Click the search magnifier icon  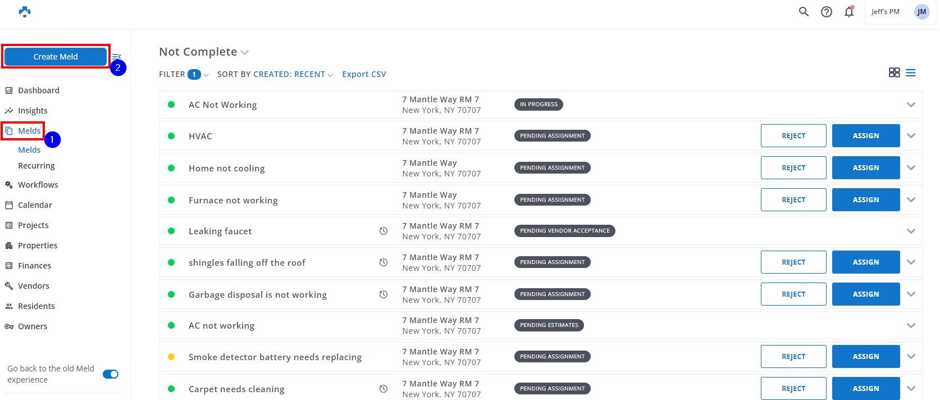click(804, 12)
